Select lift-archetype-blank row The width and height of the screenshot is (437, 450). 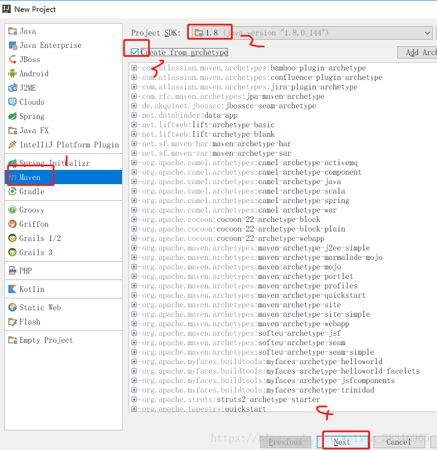[208, 134]
